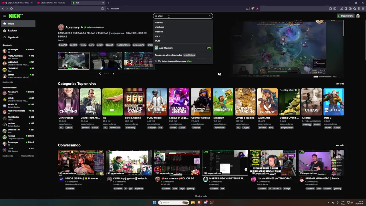Image resolution: width=366 pixels, height=206 pixels.
Task: Go to previous featured stream arrow
Action: [x=100, y=74]
